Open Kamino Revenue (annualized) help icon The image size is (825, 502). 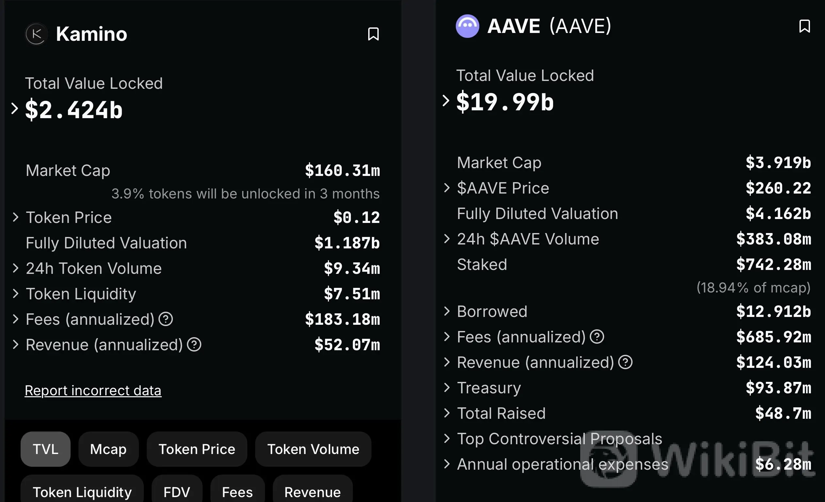(194, 344)
